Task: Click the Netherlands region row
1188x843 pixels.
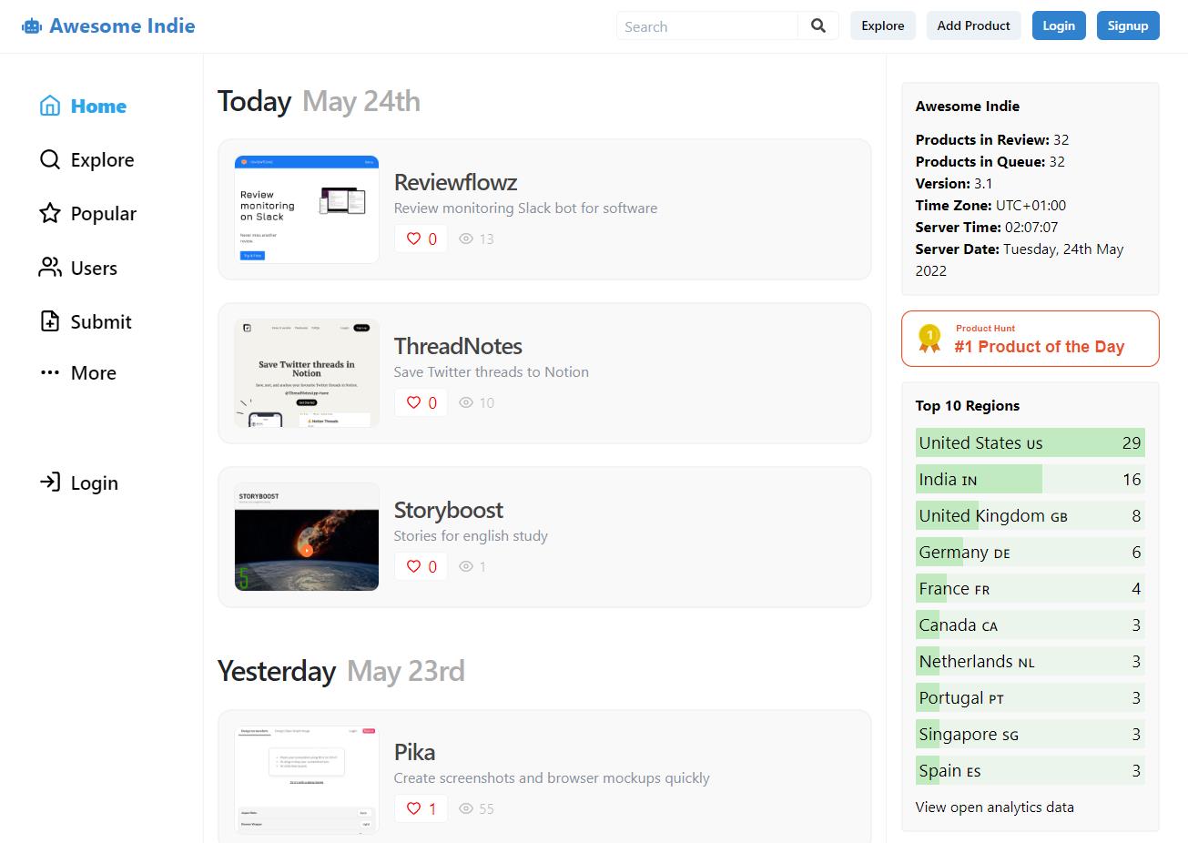Action: point(1031,661)
